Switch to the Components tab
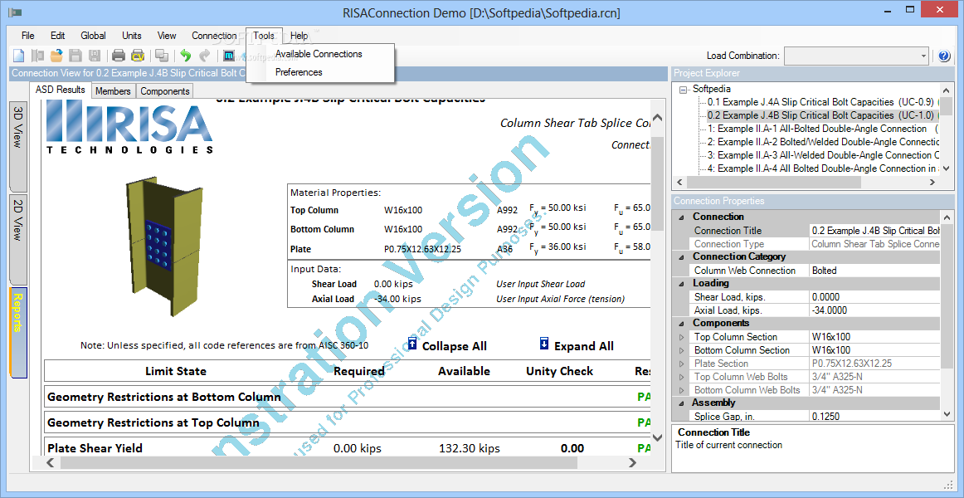 point(165,91)
